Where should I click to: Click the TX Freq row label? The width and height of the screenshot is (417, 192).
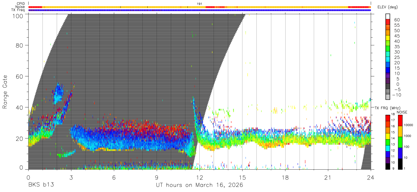point(18,10)
